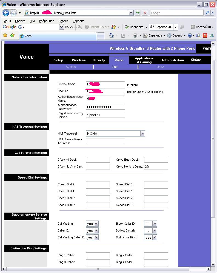Switch to the router Setup tab
217x273 pixels.
click(59, 60)
